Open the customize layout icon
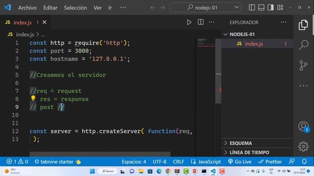Viewport: 314px width, 176px height. coord(280,8)
